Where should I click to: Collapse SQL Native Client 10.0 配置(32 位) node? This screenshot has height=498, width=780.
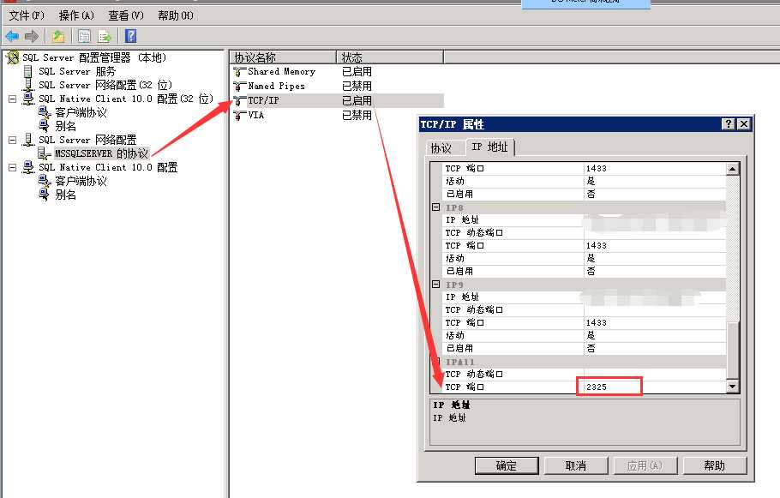pyautogui.click(x=13, y=99)
